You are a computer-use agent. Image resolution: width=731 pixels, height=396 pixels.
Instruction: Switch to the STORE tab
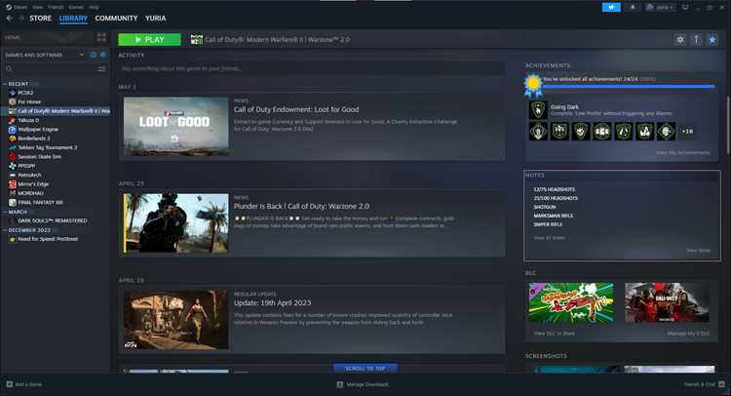pyautogui.click(x=41, y=19)
